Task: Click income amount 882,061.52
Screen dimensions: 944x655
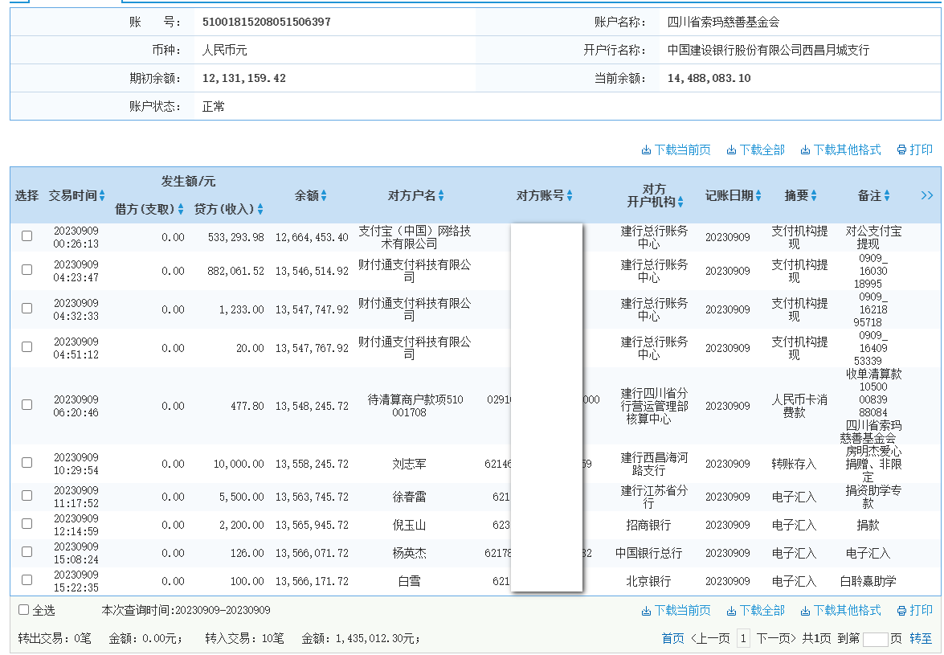Action: 236,271
